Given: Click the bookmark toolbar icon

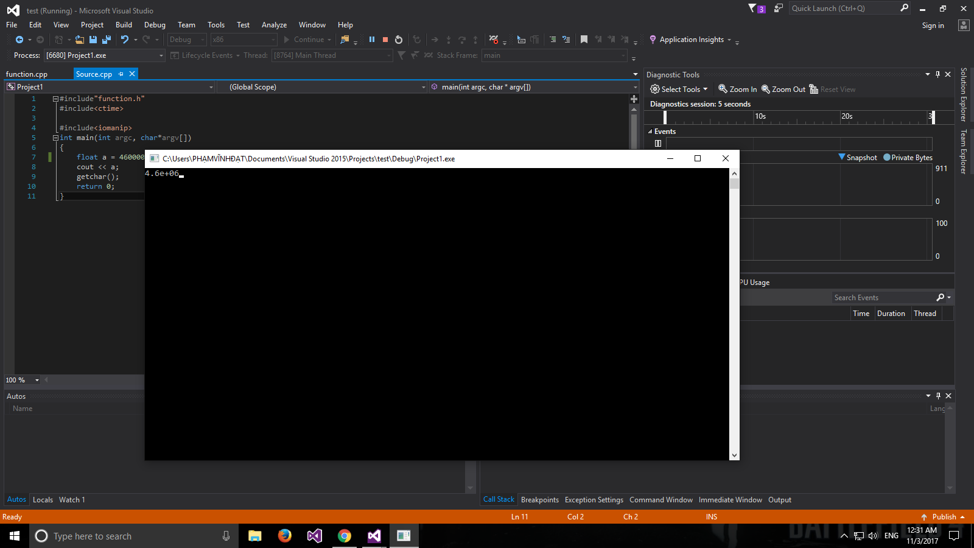Looking at the screenshot, I should pyautogui.click(x=584, y=40).
